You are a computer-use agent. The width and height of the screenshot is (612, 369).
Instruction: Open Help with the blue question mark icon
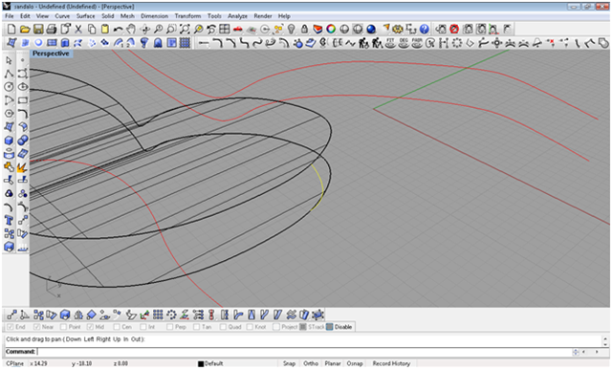click(x=425, y=29)
